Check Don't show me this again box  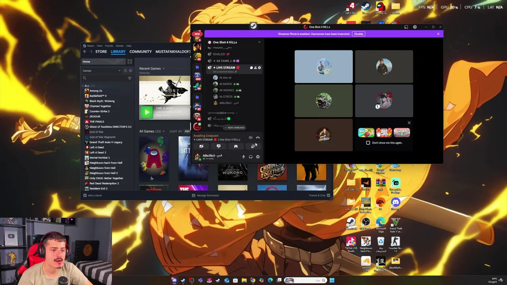tap(368, 143)
